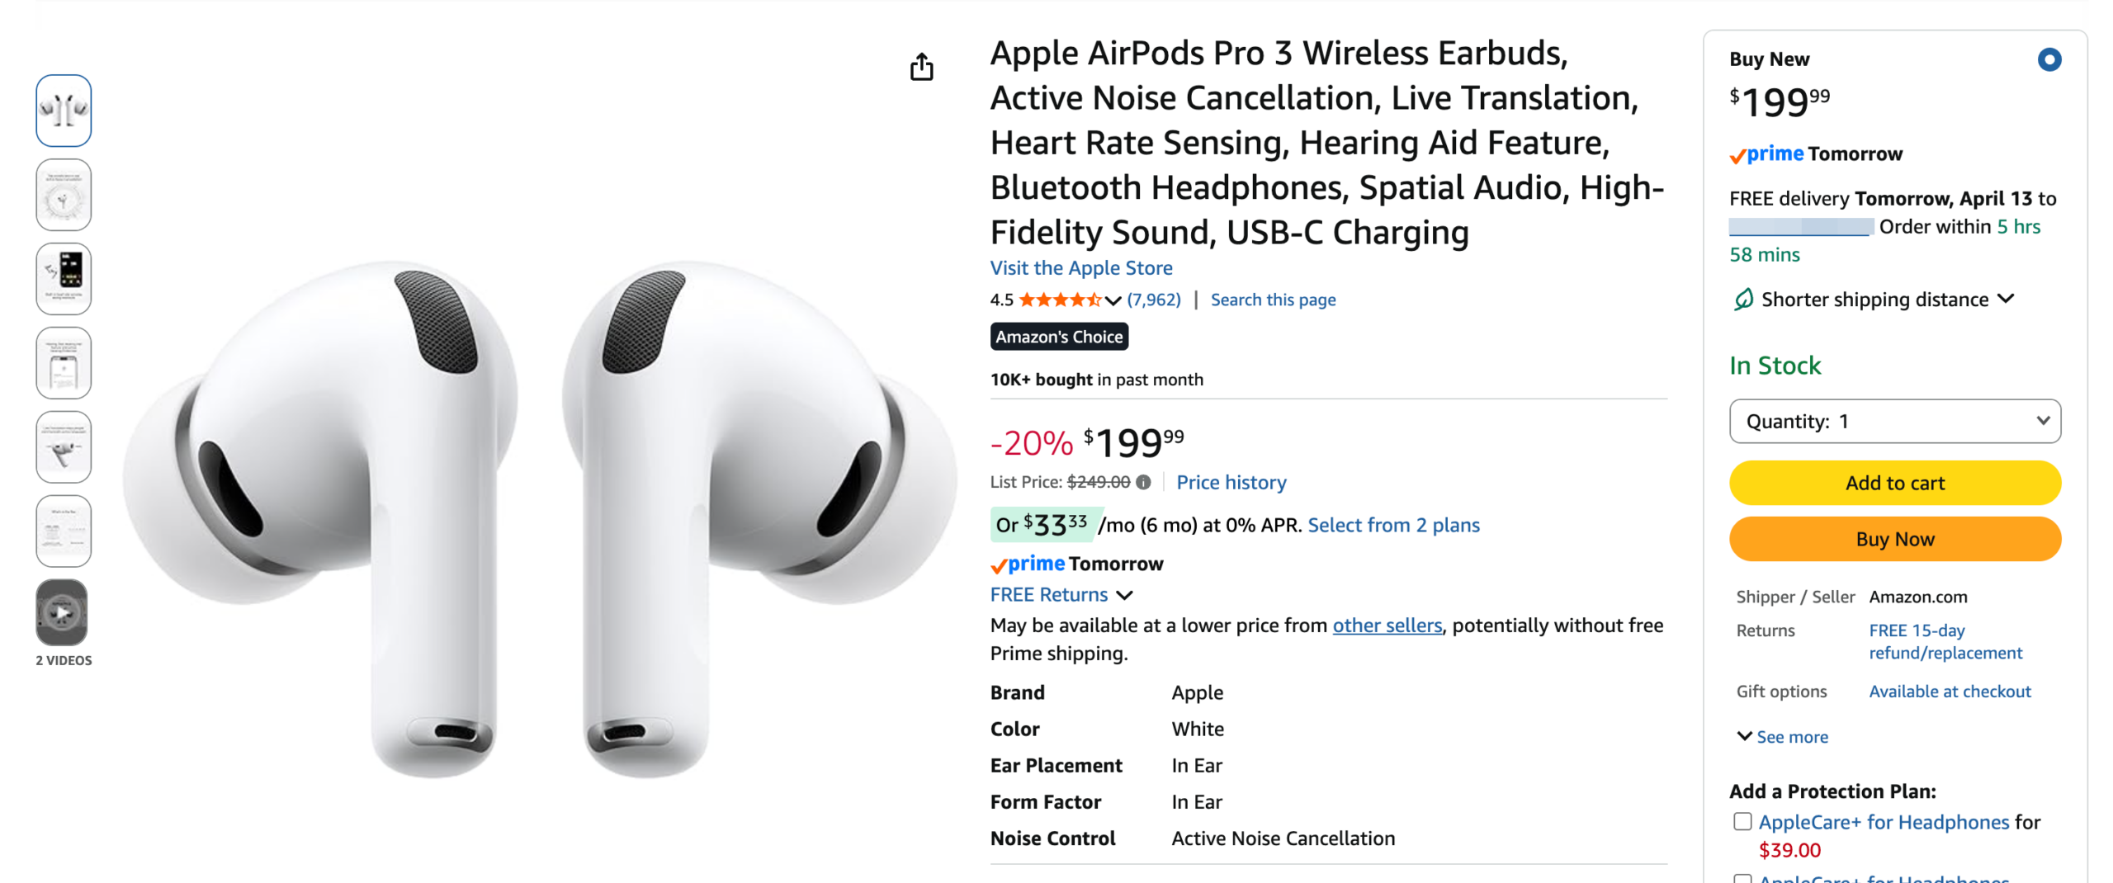Image resolution: width=2113 pixels, height=883 pixels.
Task: Click the share icon above product image
Action: point(921,67)
